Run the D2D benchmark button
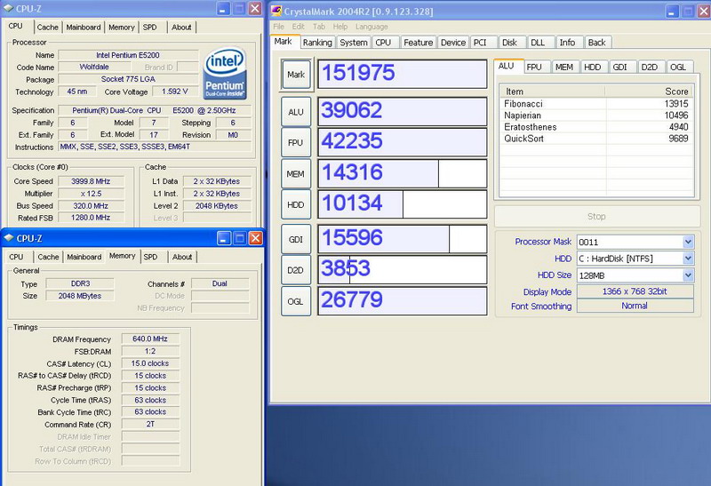 296,270
